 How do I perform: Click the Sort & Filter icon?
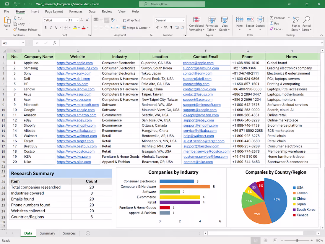[296, 20]
